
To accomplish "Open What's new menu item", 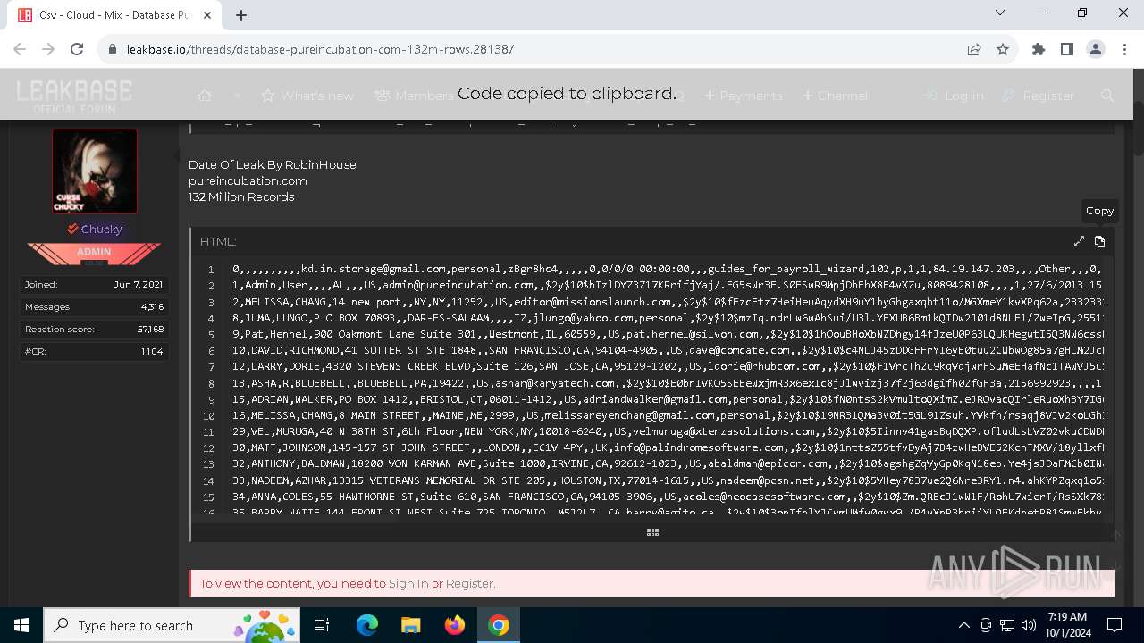I will pyautogui.click(x=307, y=96).
